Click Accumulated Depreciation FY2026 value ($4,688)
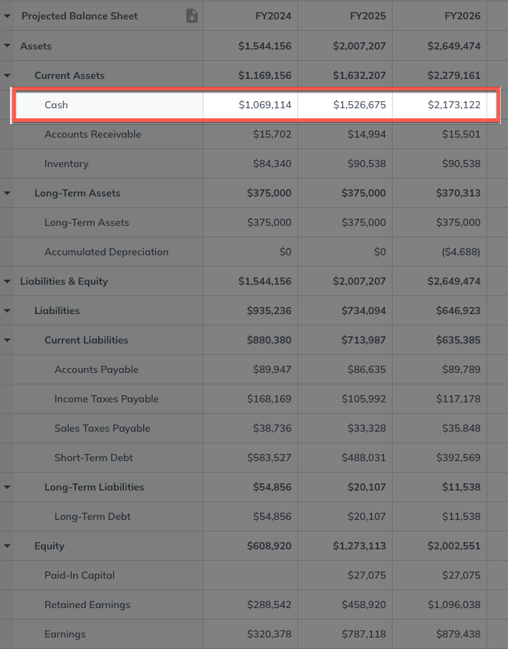The height and width of the screenshot is (649, 508). point(461,252)
